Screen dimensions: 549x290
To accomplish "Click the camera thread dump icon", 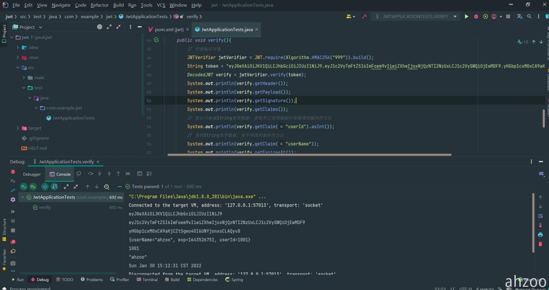I will point(13,263).
